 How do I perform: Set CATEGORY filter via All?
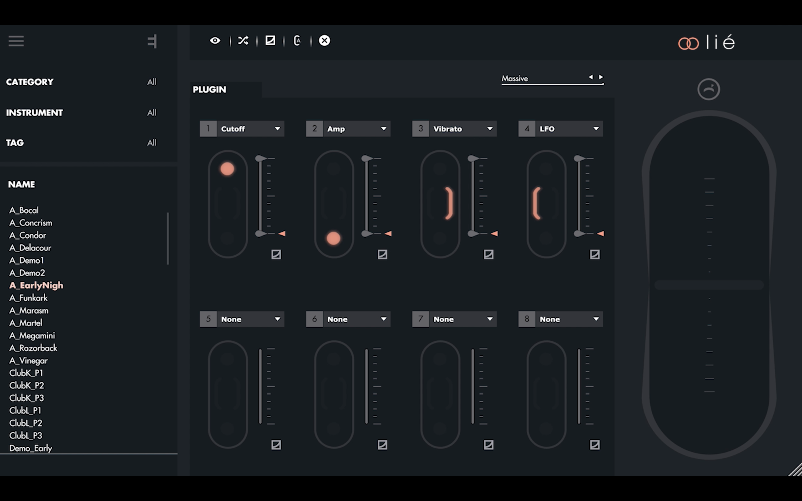(151, 82)
